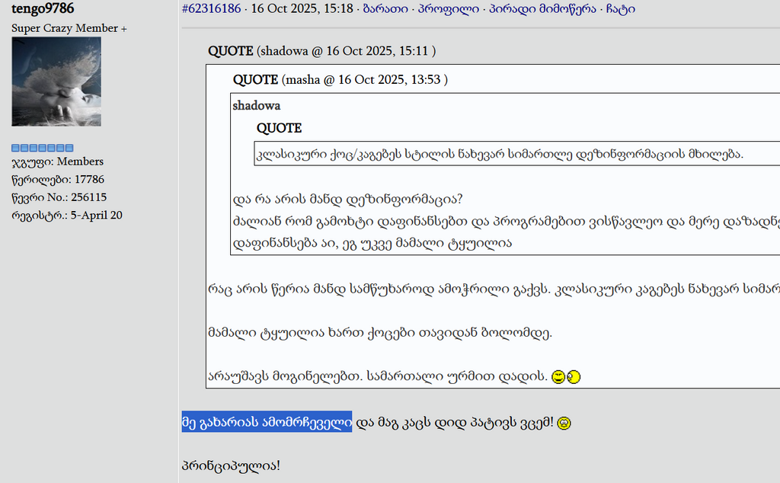
Task: Click წერილები: 17786 count
Action: click(x=58, y=180)
